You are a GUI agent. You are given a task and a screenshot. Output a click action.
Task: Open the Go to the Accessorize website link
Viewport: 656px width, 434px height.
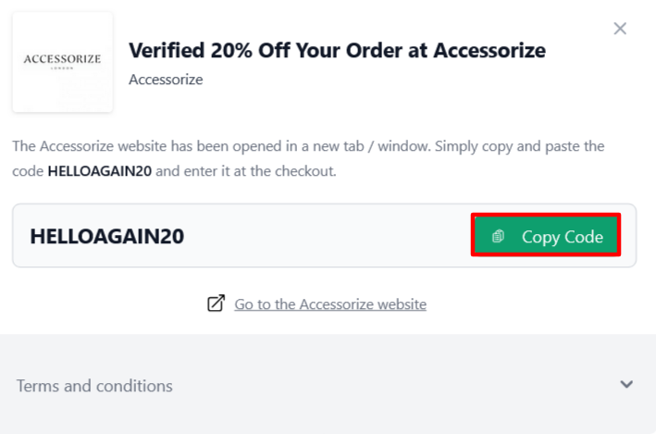point(330,304)
